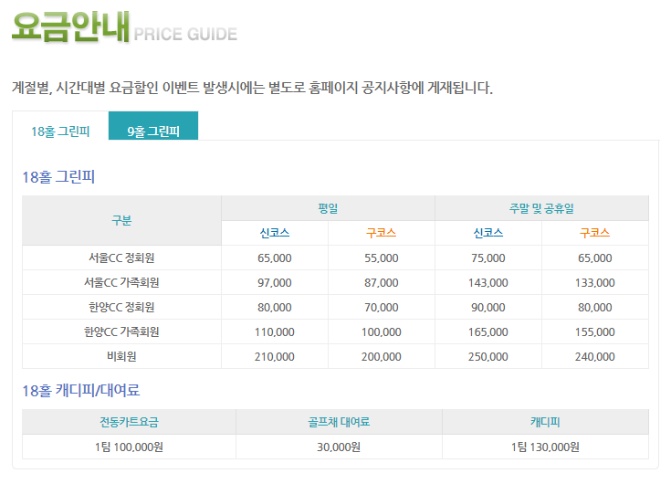Select the 서울CC 가족회원 row label
This screenshot has width=671, height=484.
click(x=121, y=283)
